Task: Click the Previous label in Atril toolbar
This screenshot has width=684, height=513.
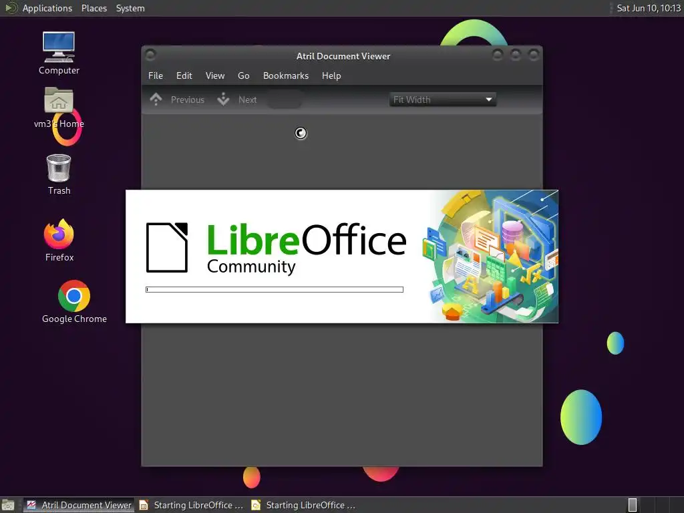Action: (188, 100)
